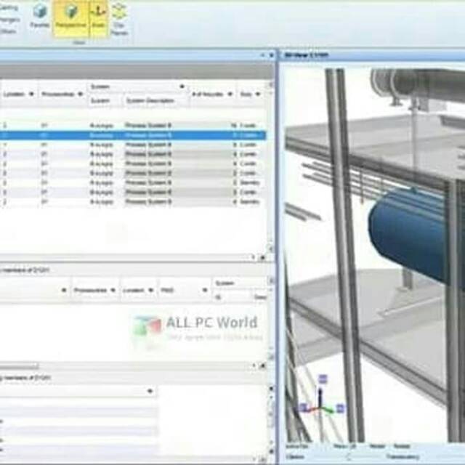Open the PBS filter in the members table

(205, 290)
